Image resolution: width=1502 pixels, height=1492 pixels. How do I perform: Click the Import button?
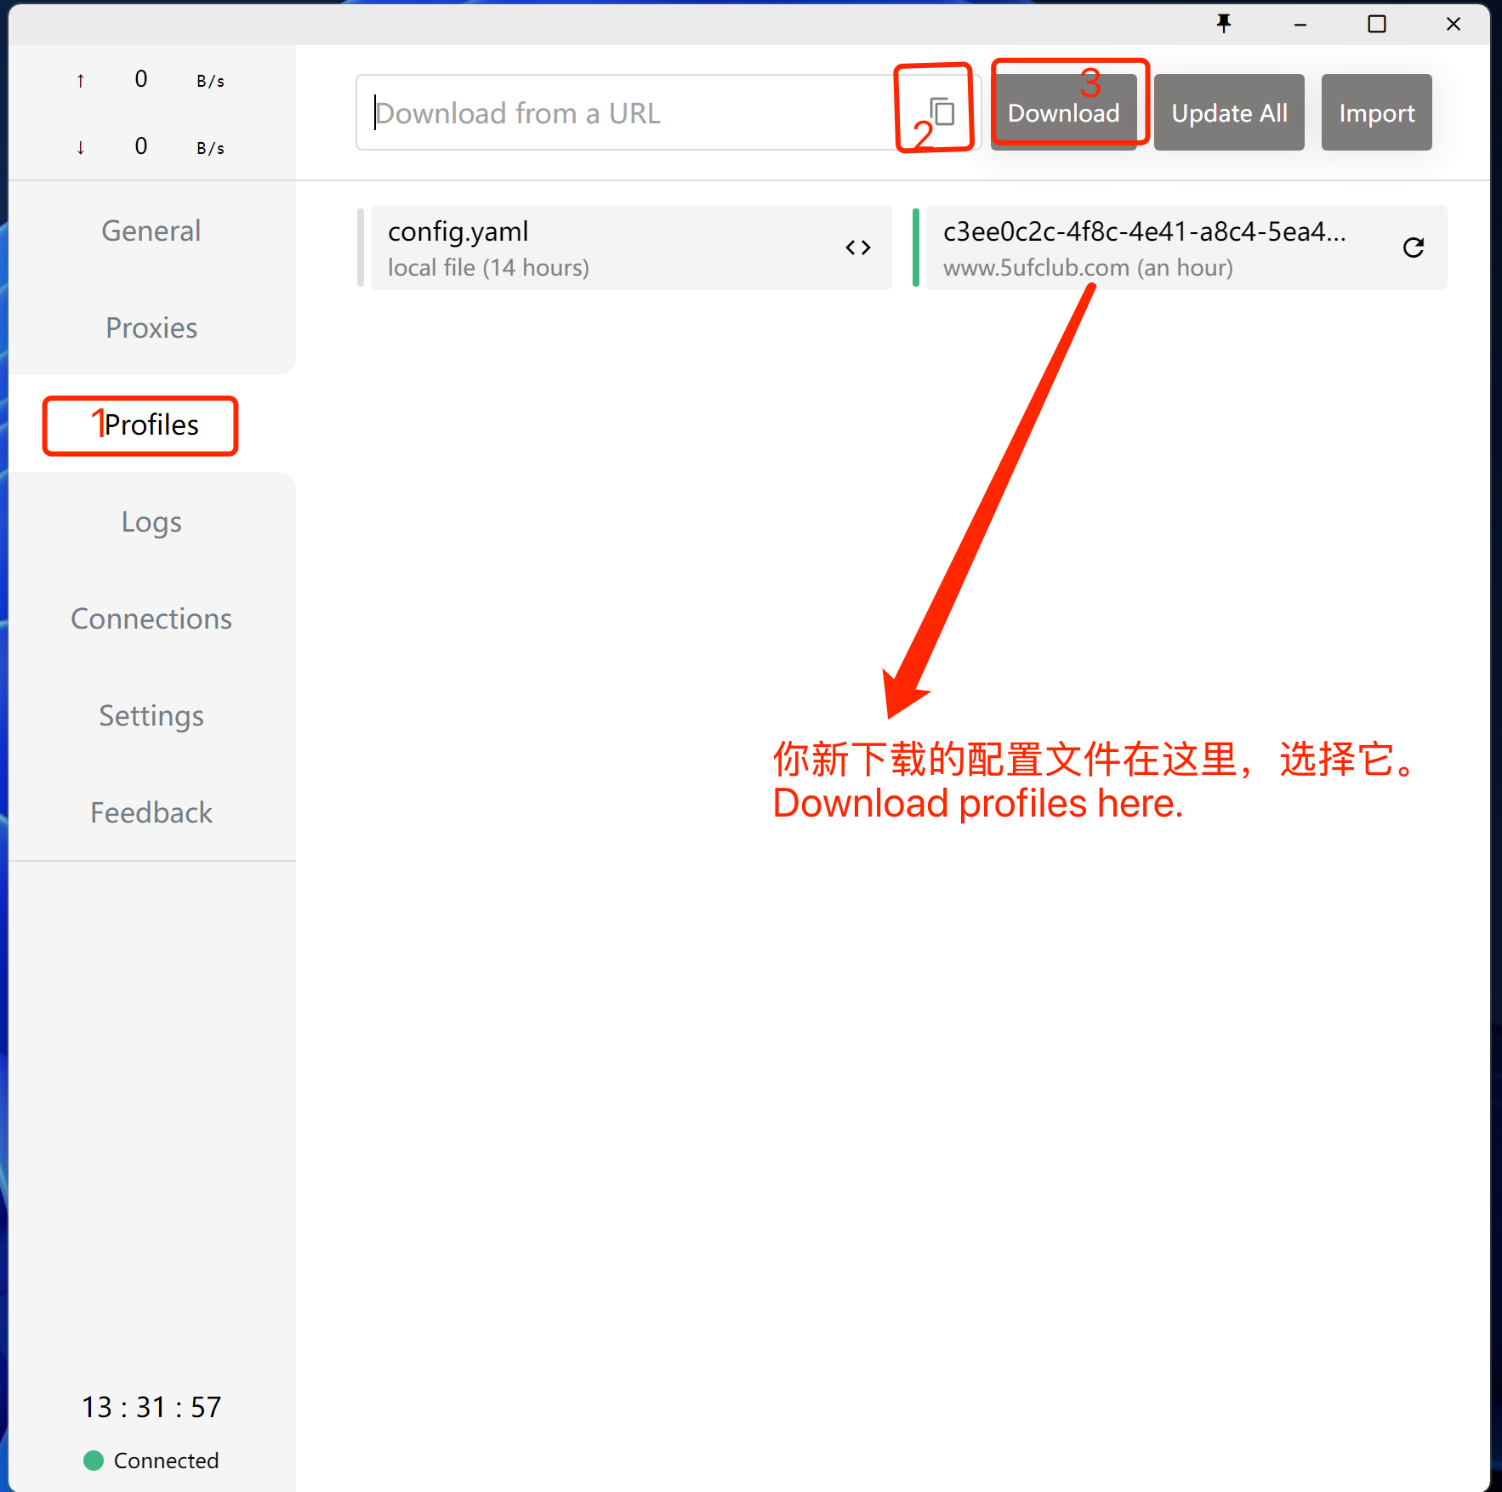[1376, 112]
